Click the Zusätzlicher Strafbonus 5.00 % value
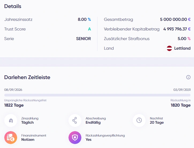This screenshot has height=148, width=194. tap(184, 39)
